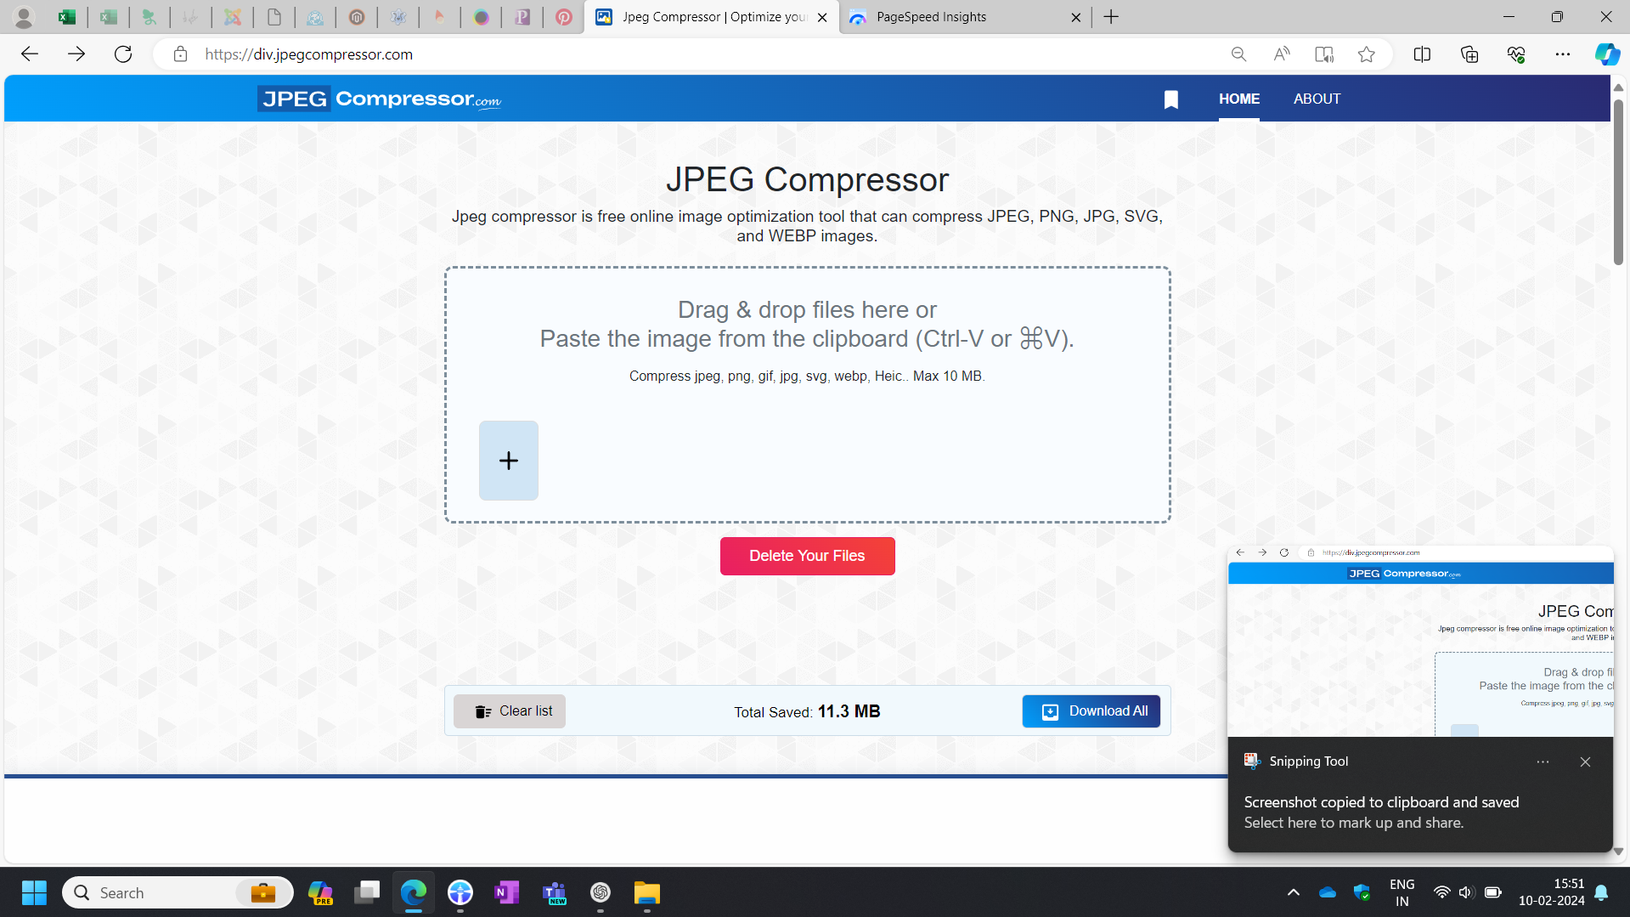Dismiss the Snipping Tool notification

[1585, 762]
